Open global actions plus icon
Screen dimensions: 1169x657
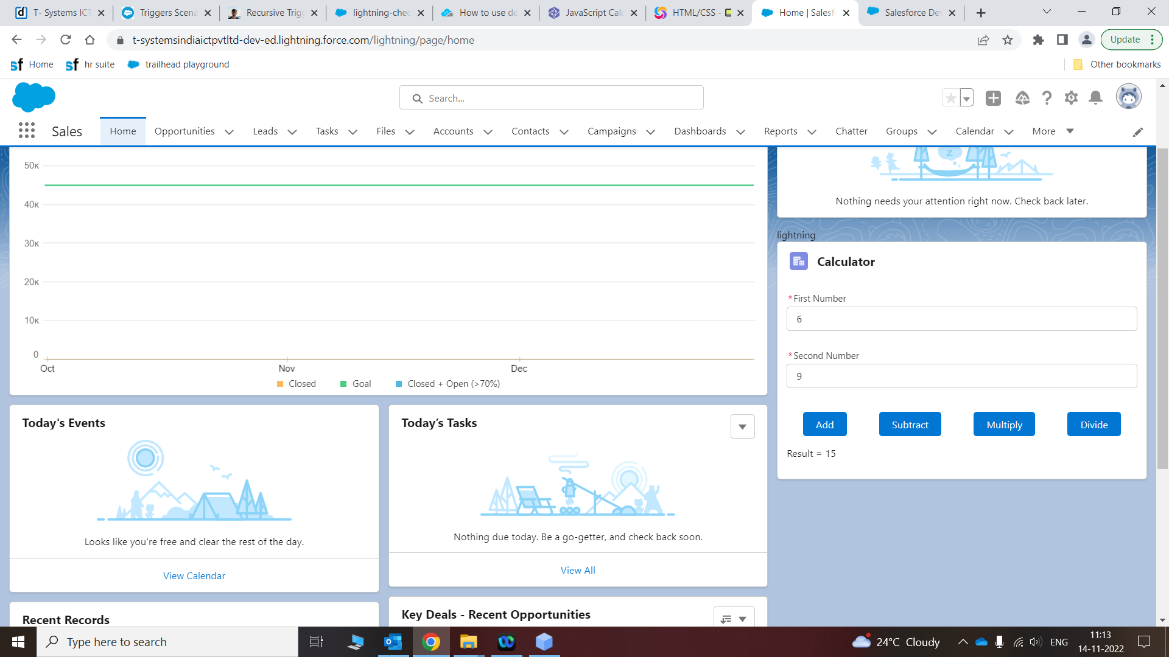(993, 98)
